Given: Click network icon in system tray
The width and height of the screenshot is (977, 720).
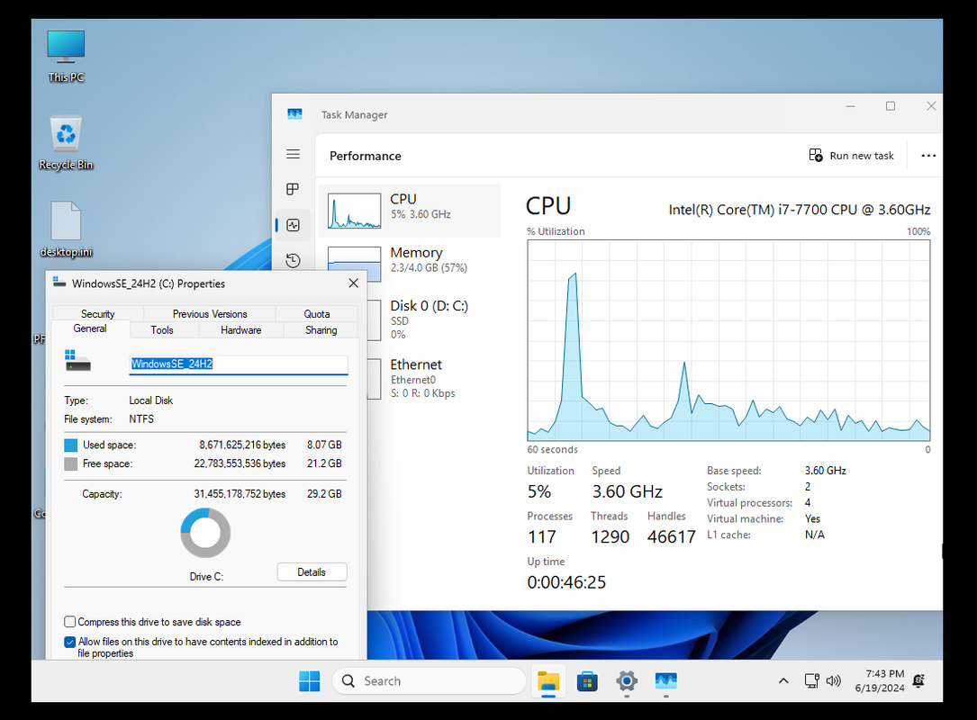Looking at the screenshot, I should 811,680.
